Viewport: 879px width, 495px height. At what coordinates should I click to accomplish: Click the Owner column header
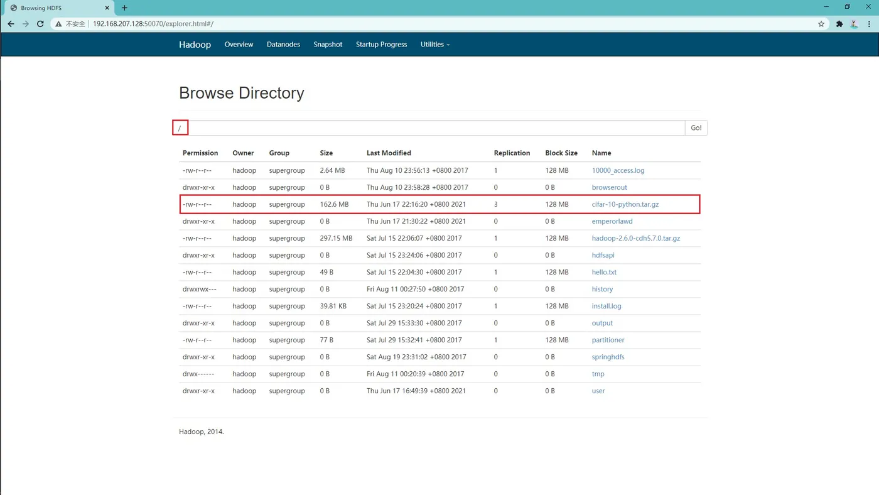(x=243, y=153)
